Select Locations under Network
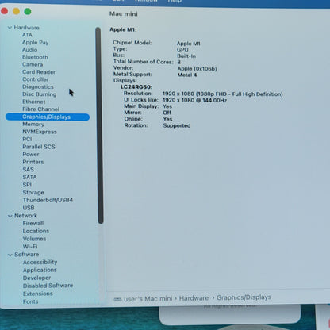This screenshot has height=330, width=330. pyautogui.click(x=36, y=231)
